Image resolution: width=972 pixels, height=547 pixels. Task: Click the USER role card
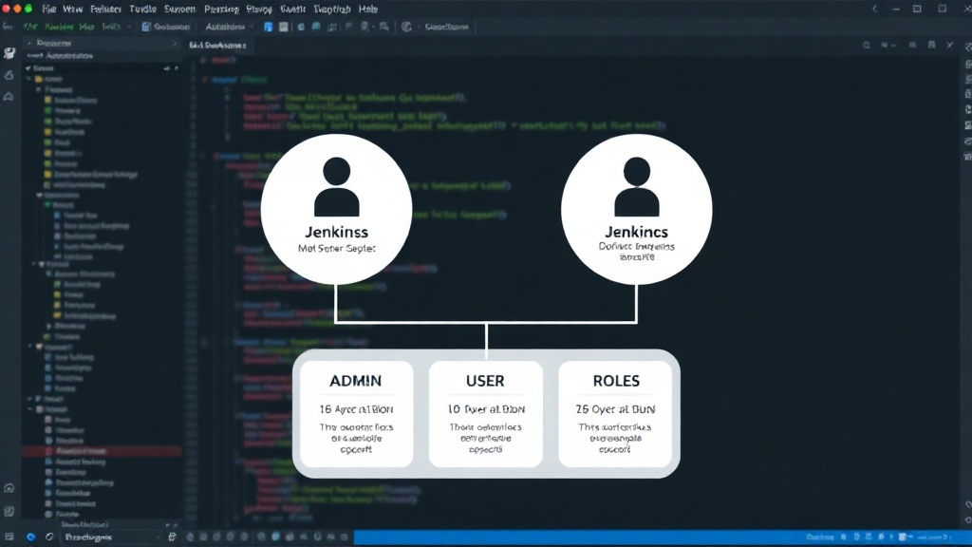click(x=485, y=414)
